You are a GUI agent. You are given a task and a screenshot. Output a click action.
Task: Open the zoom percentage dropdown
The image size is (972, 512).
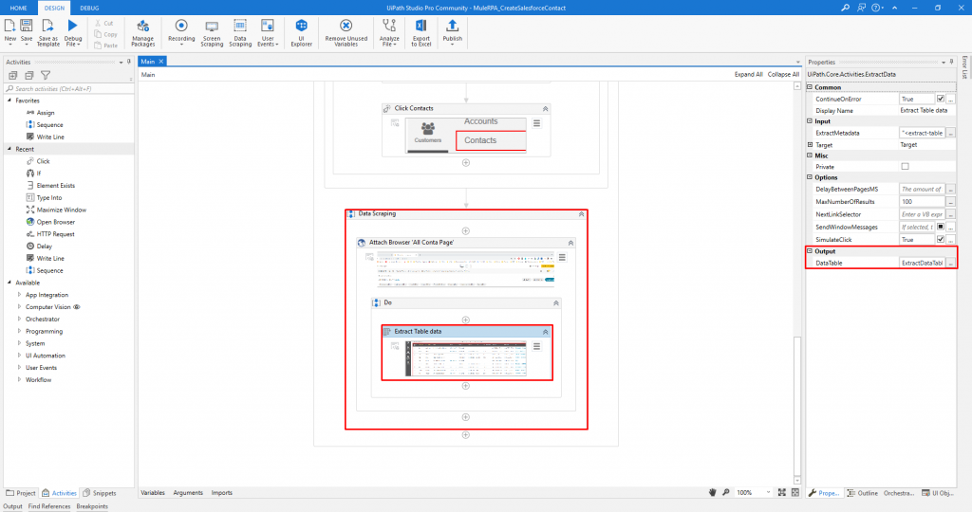(x=768, y=492)
